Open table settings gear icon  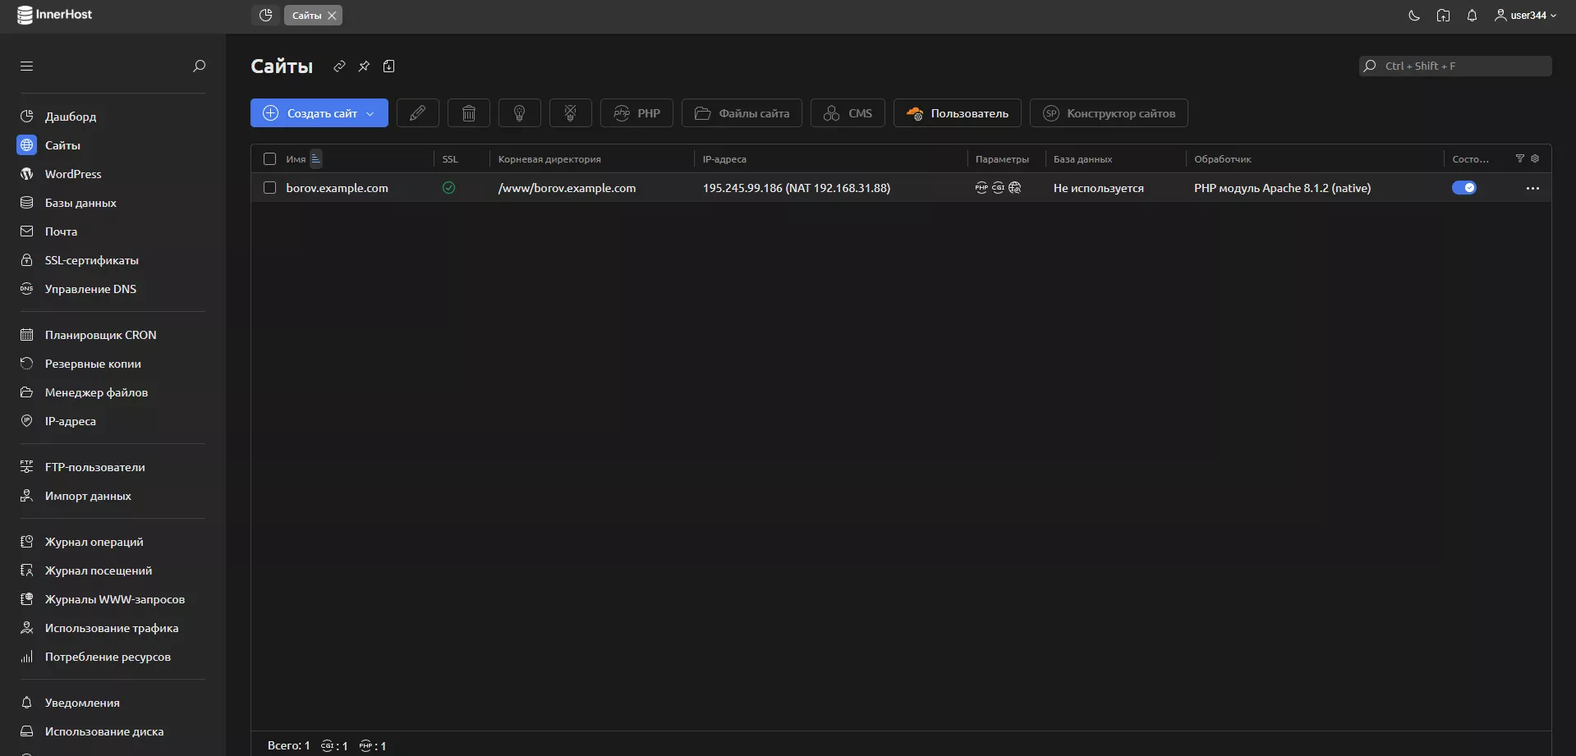1535,158
